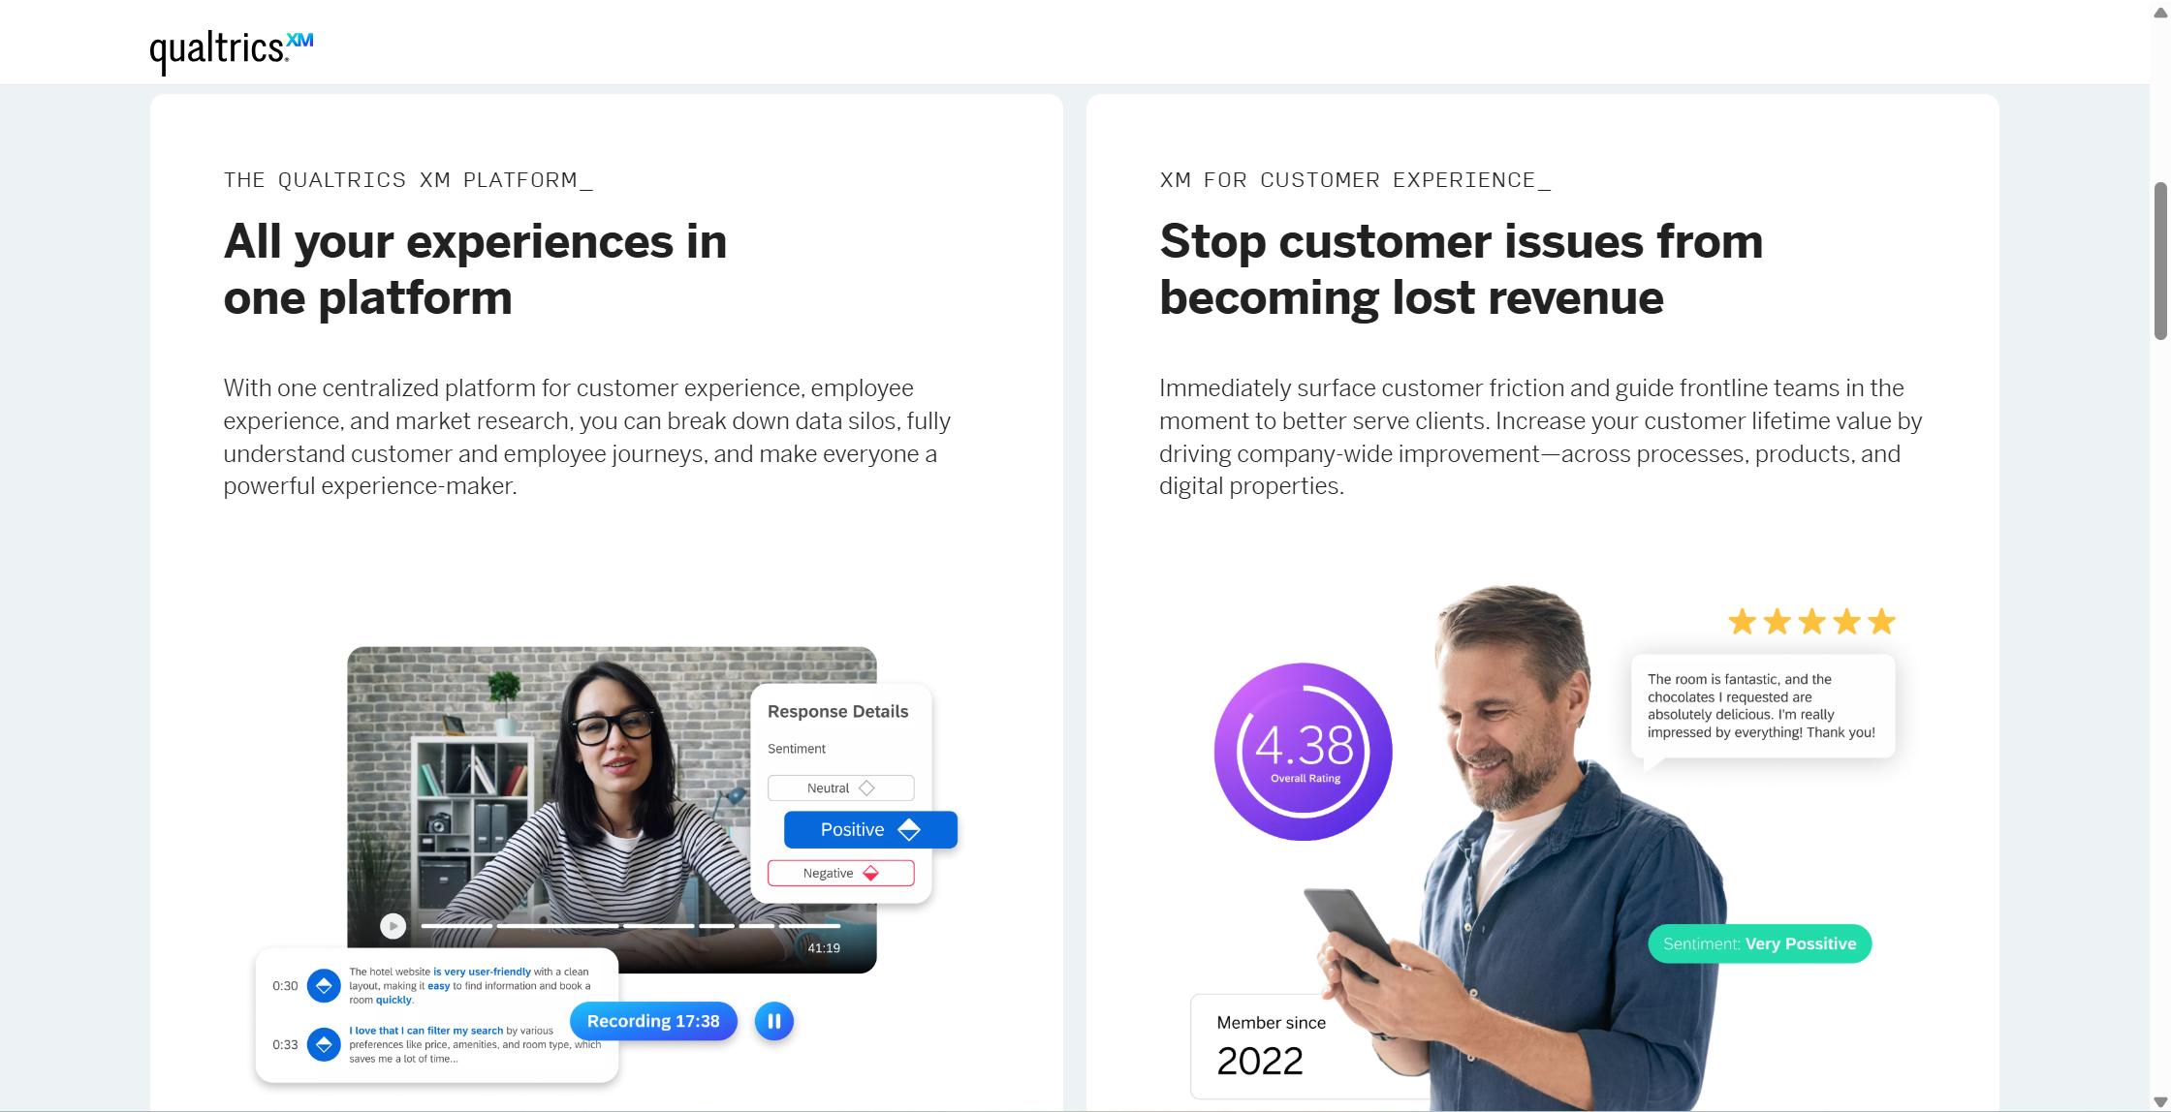Click the 4.38 Overall Rating circle
This screenshot has height=1112, width=2171.
pos(1304,752)
